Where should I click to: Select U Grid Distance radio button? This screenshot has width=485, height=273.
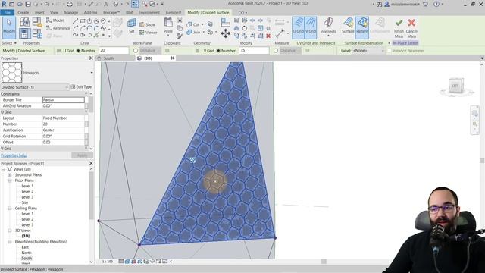[x=136, y=51]
